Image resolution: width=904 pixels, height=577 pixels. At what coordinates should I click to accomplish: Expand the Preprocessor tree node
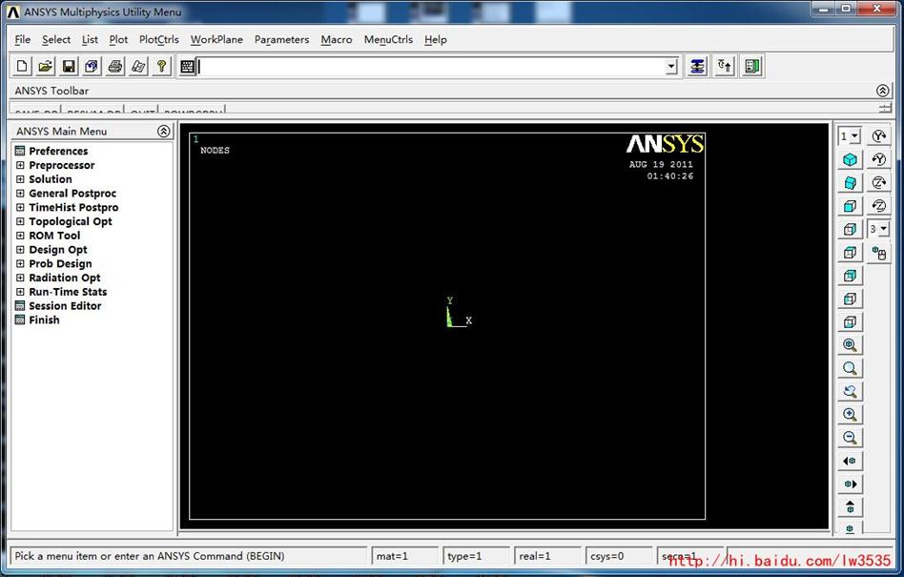pos(20,165)
